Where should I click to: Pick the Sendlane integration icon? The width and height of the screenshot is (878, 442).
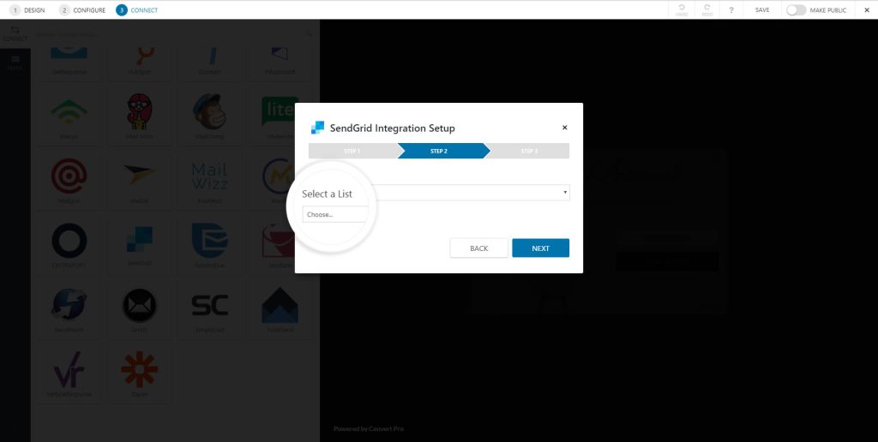tap(280, 241)
